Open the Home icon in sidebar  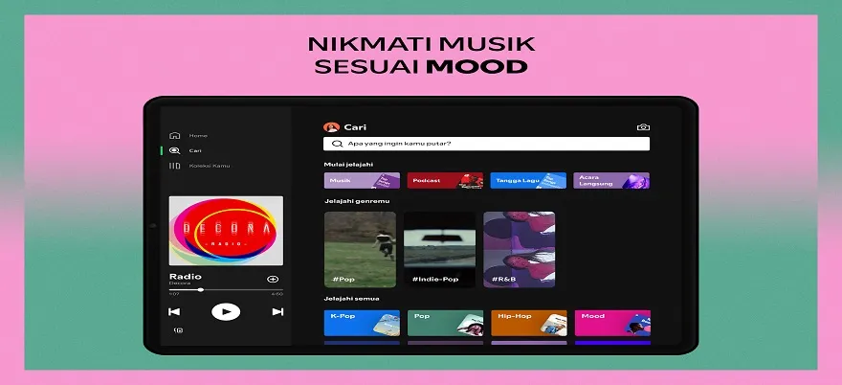pos(174,135)
